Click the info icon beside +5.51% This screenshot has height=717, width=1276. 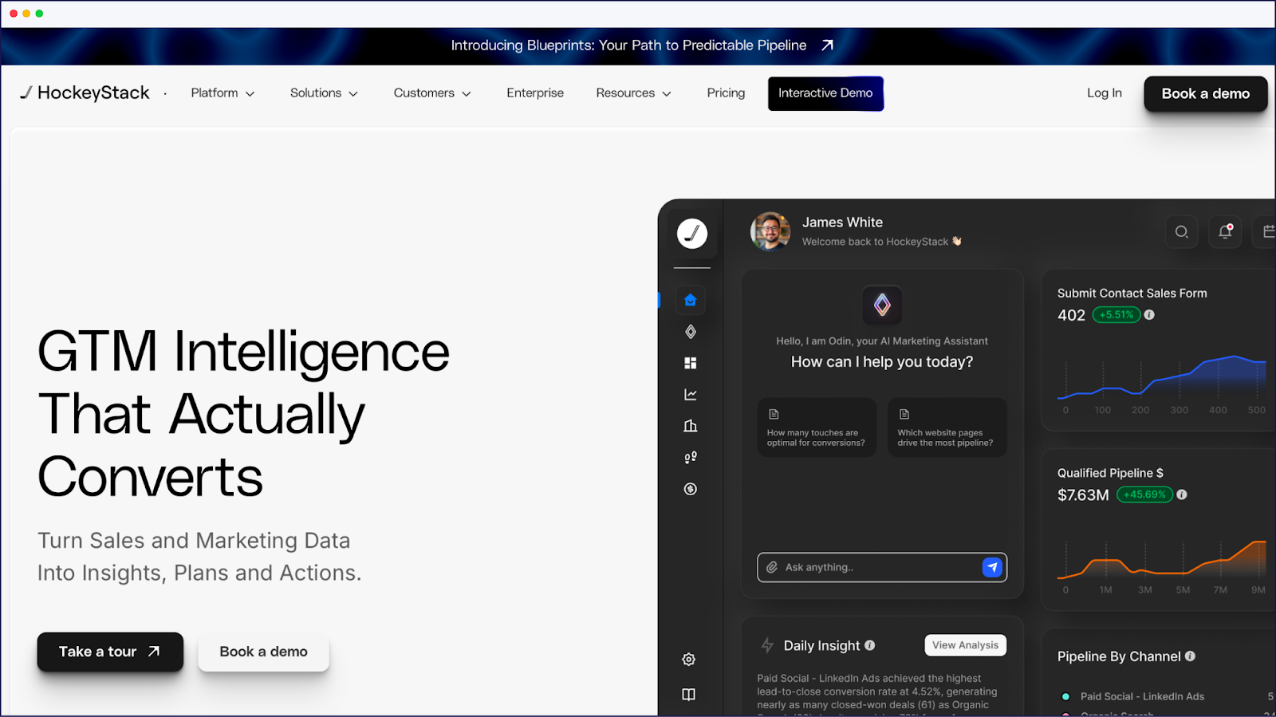coord(1149,314)
